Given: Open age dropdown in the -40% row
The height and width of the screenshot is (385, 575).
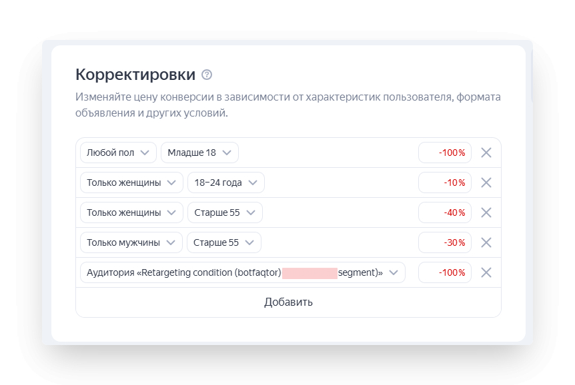Looking at the screenshot, I should pos(225,212).
